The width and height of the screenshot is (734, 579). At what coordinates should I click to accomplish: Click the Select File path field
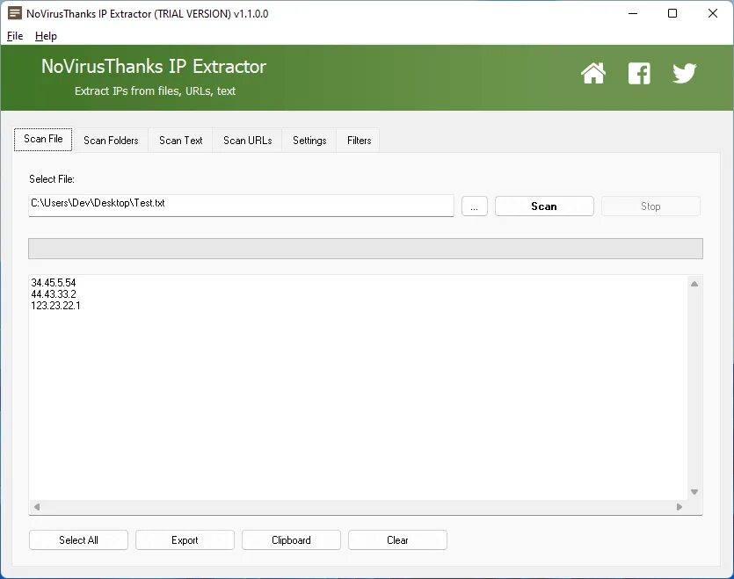(x=241, y=206)
